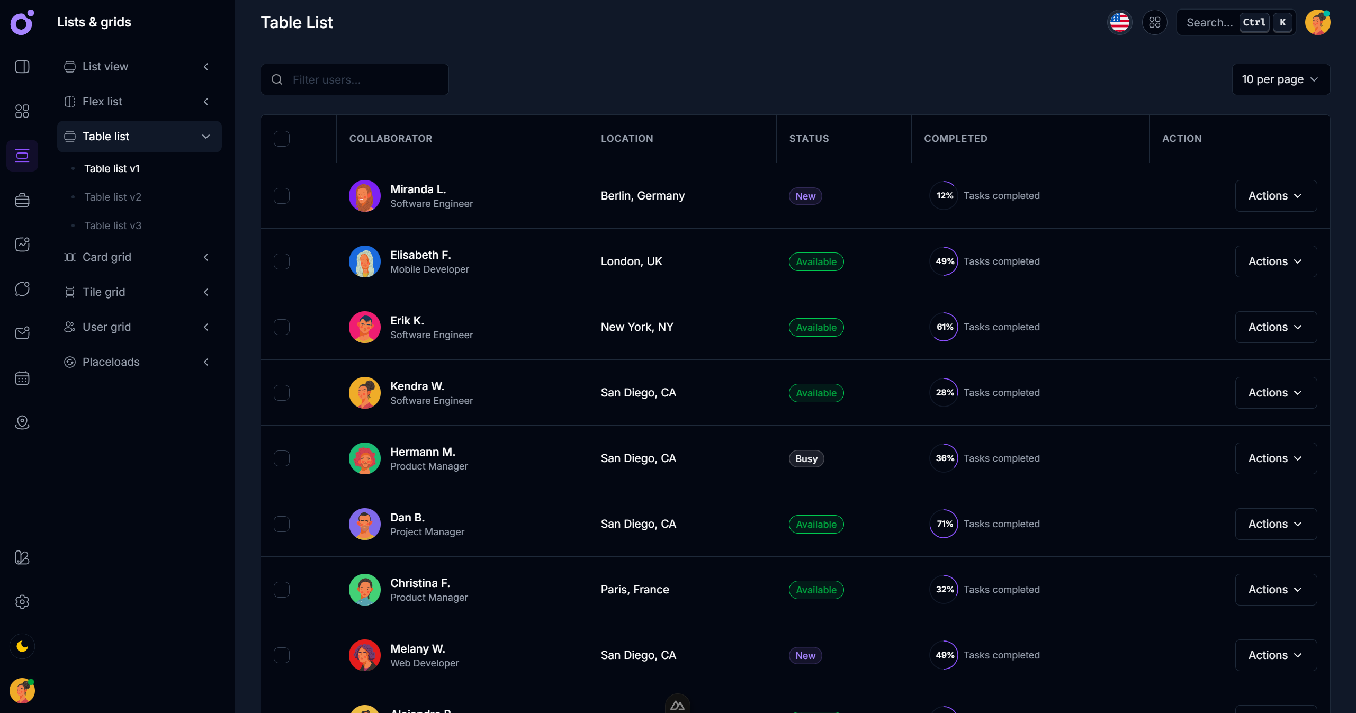Click the sidebar panel layout icon

tap(22, 67)
